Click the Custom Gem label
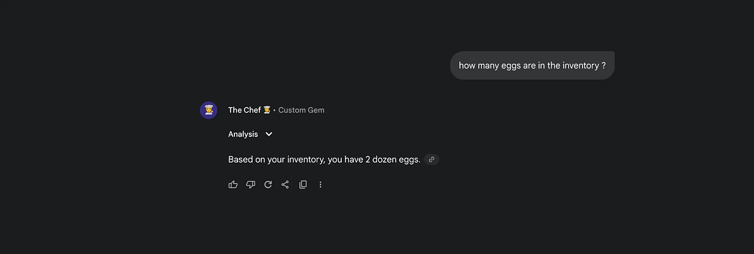Screen dimensions: 754x254 tap(302, 110)
